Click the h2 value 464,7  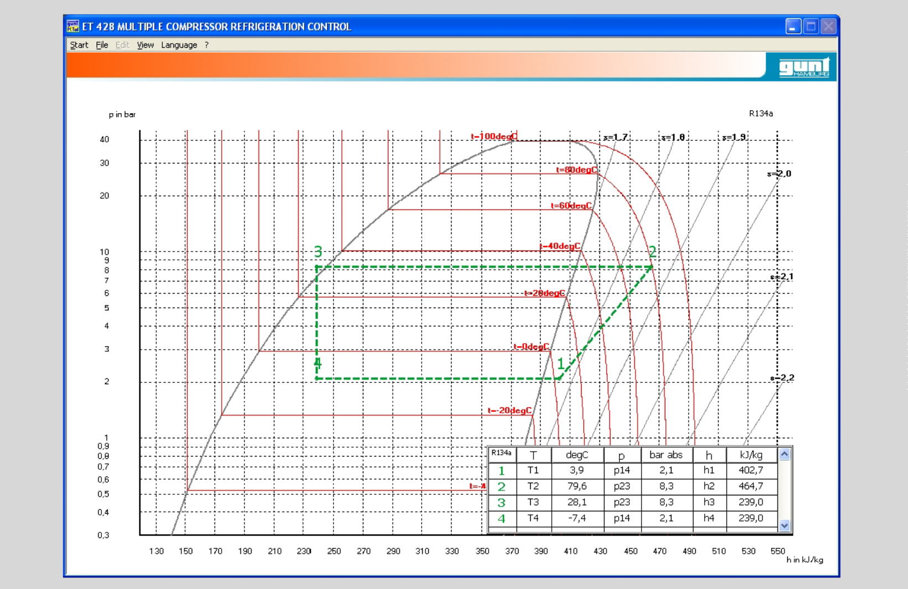[x=751, y=486]
